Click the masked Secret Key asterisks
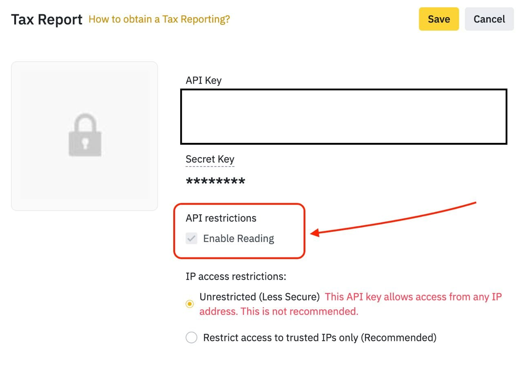 click(215, 182)
